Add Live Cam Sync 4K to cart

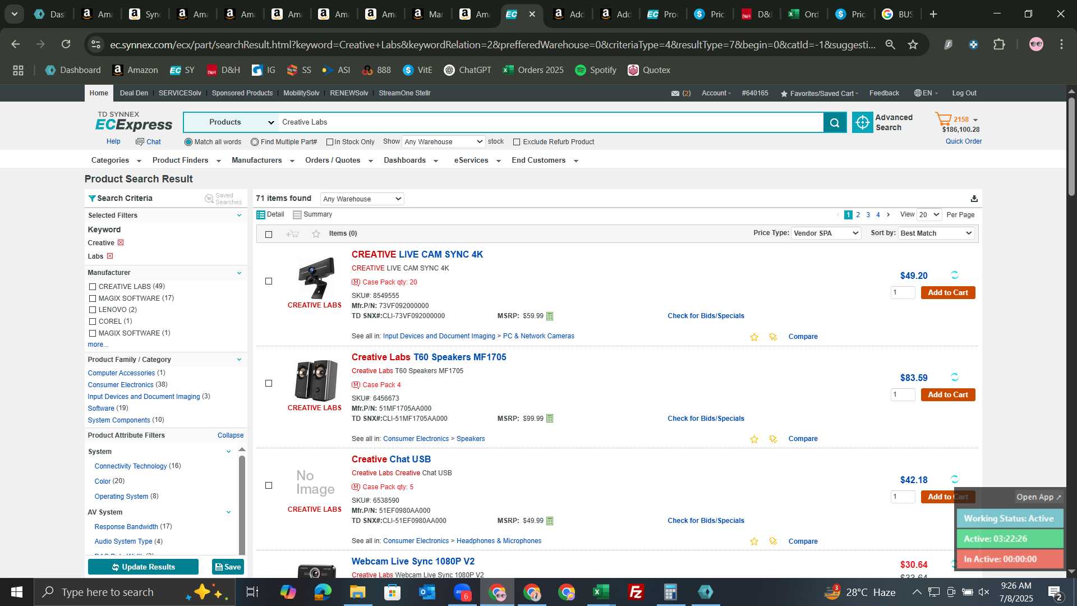948,293
